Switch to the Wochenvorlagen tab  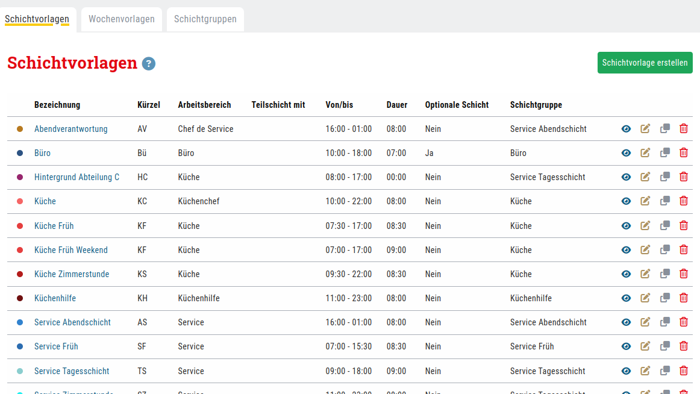(x=122, y=19)
